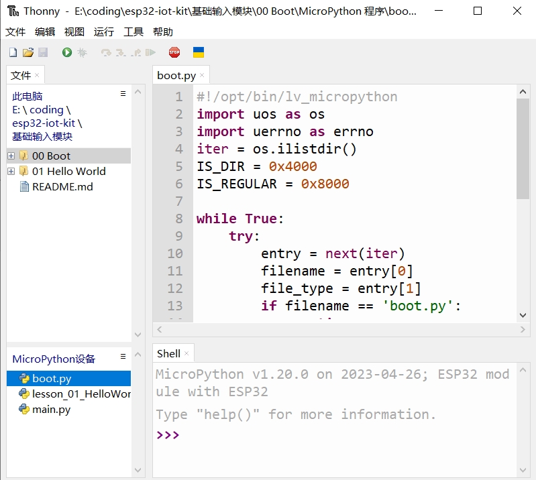This screenshot has width=536, height=480.
Task: Click the Debug bug icon
Action: tap(82, 52)
